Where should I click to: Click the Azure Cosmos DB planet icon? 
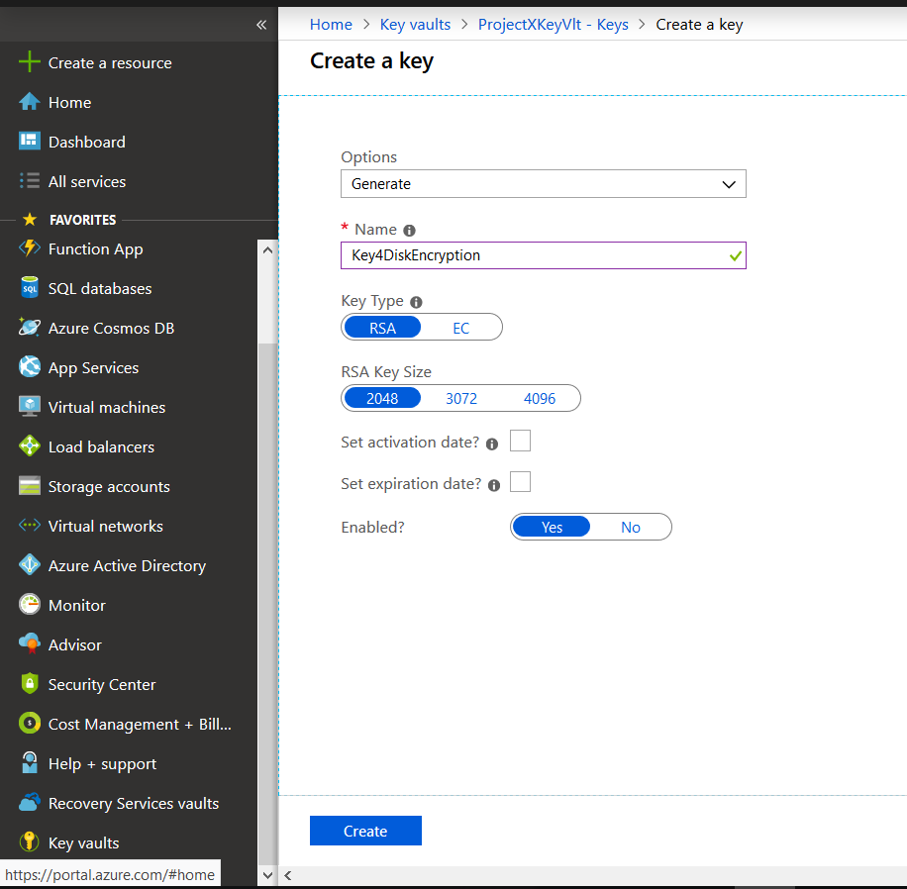[x=30, y=328]
